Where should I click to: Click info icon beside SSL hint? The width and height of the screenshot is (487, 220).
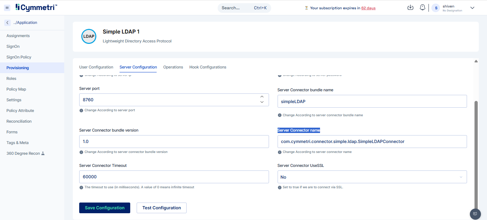coord(280,187)
